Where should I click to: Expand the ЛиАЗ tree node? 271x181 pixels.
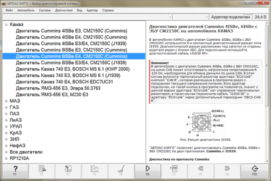6,120
